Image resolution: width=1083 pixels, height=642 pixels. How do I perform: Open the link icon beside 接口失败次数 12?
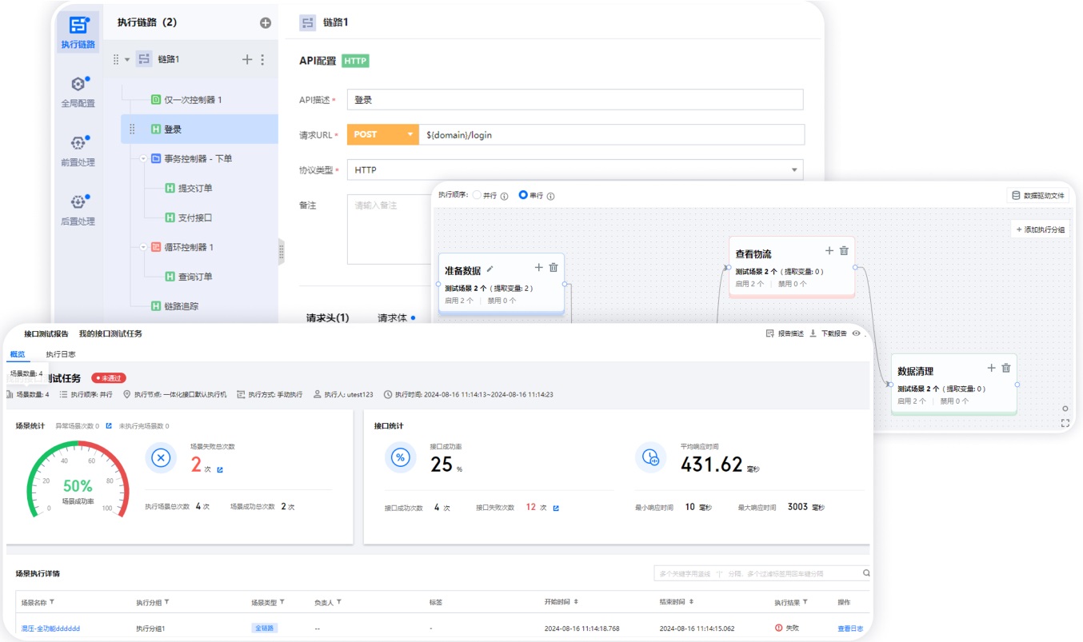556,508
